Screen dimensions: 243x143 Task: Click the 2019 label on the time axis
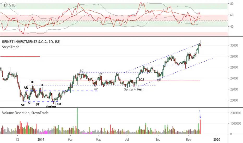click(41, 139)
